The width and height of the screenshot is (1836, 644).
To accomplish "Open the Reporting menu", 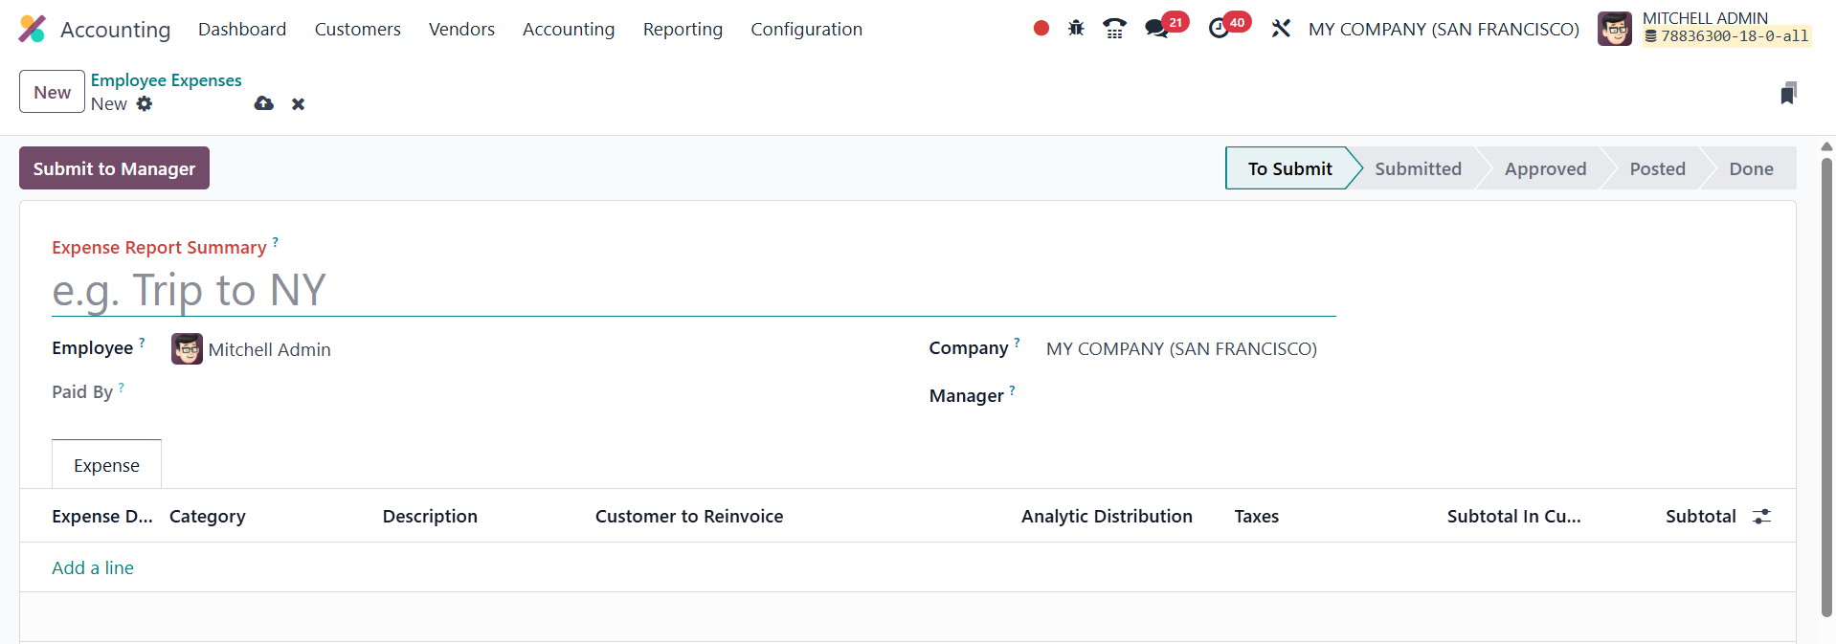I will 683,29.
